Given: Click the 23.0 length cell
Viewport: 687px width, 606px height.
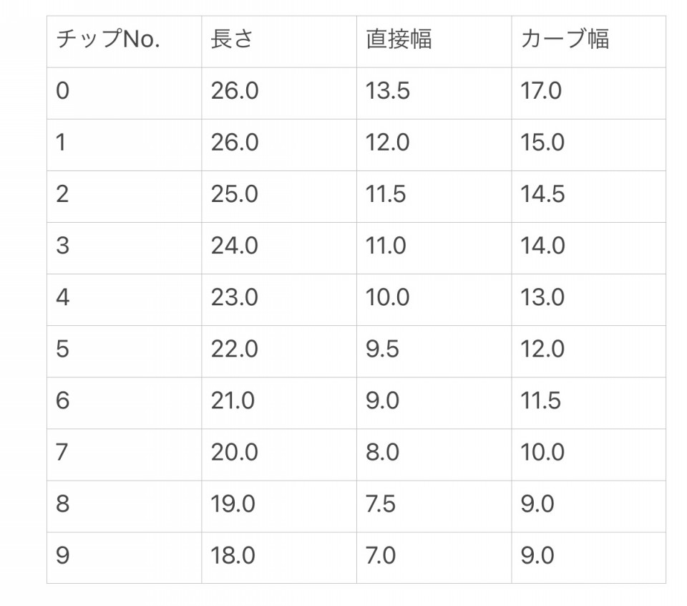Looking at the screenshot, I should (x=279, y=300).
